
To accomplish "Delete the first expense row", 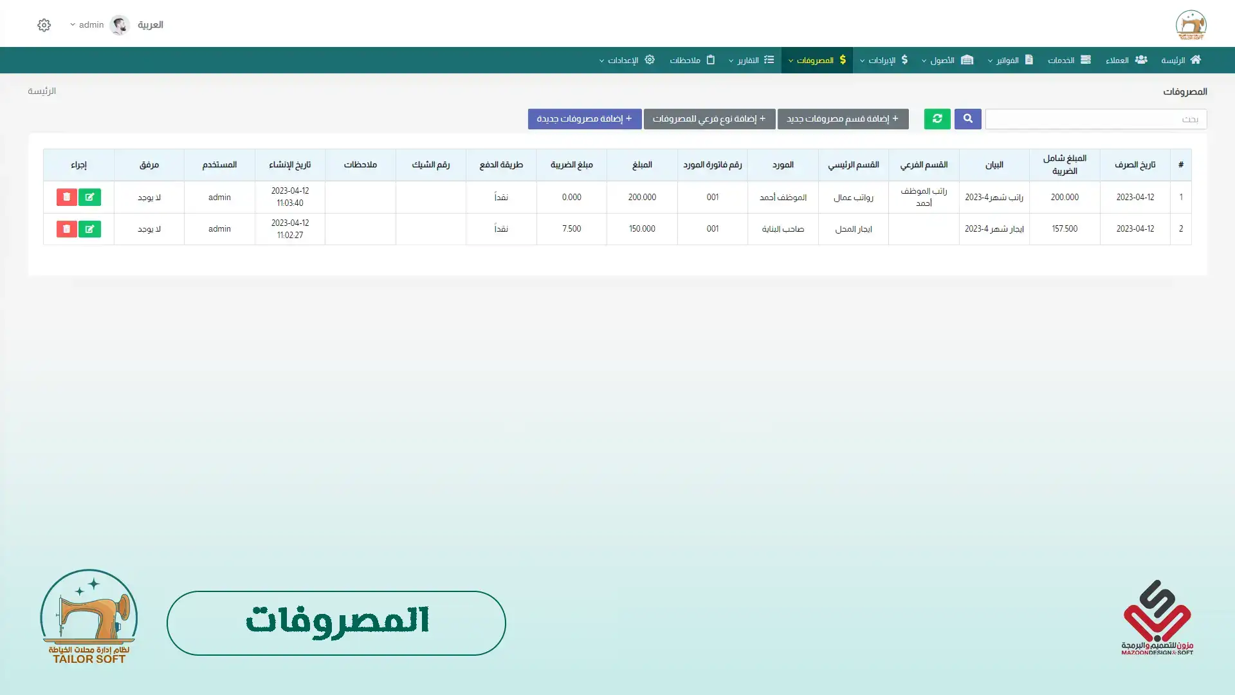I will pos(67,197).
